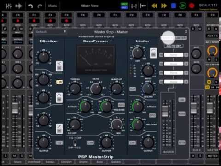Image resolution: width=221 pixels, height=166 pixels.
Task: Open the Default preset dropdown in Master Strip
Action: (x=51, y=32)
